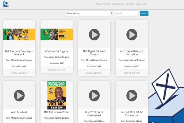The width and height of the screenshot is (184, 123).
Task: Open the 'ANC Elections Campaign - Facebook' title
Action: pos(19,53)
